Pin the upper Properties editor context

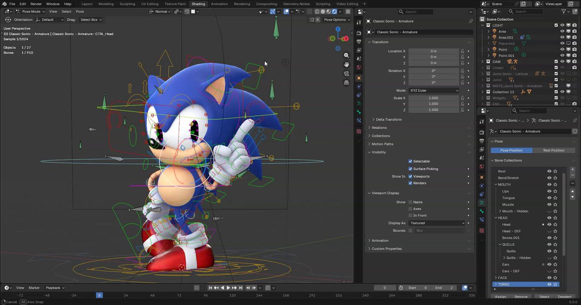pos(471,21)
